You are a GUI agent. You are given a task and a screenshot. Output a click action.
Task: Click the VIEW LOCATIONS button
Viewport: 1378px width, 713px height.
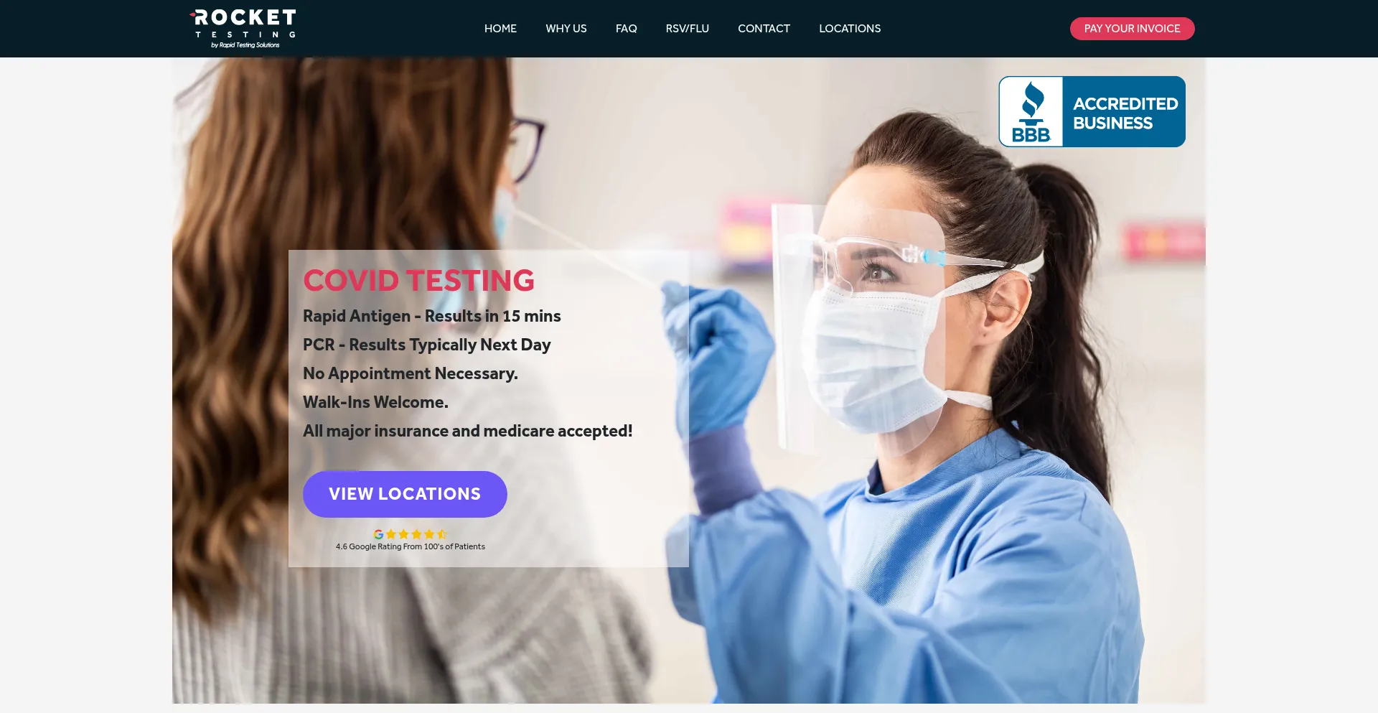(x=405, y=494)
